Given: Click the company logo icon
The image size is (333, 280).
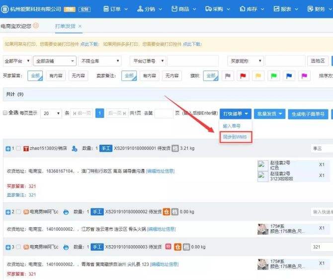Looking at the screenshot, I should click(4, 9).
